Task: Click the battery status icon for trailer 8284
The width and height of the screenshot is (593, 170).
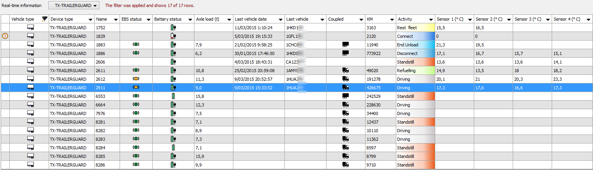Action: 173,148
